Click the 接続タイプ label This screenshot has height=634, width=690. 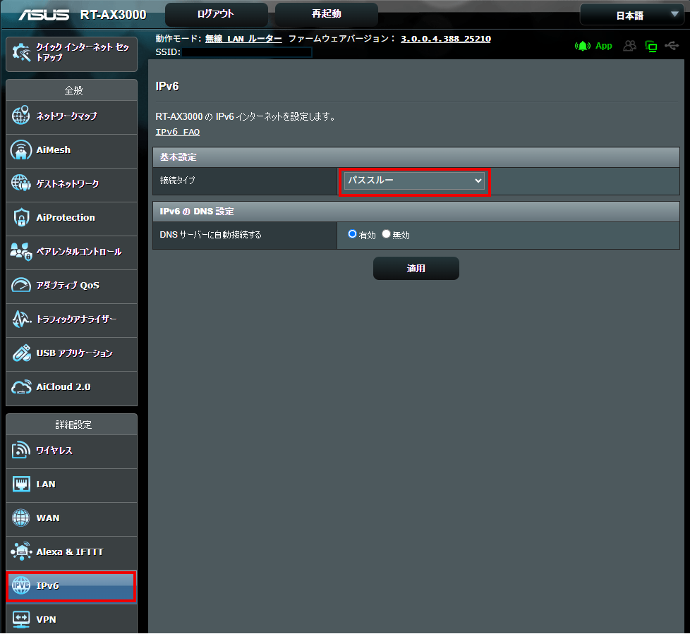coord(177,181)
